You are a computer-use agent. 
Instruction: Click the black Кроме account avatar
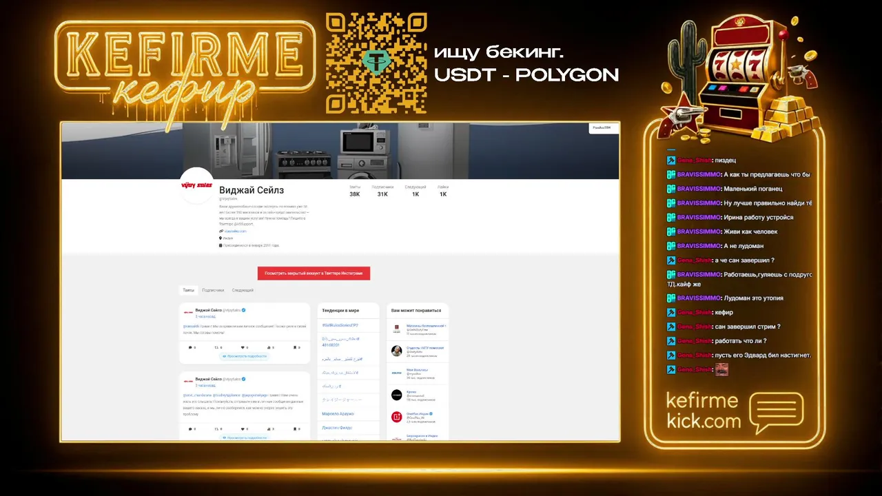[397, 395]
